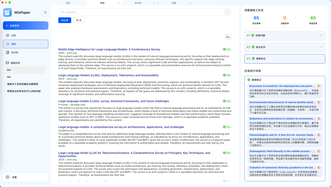331x187 pixels.
Task: Click the send arrow icon in search box
Action: click(228, 12)
